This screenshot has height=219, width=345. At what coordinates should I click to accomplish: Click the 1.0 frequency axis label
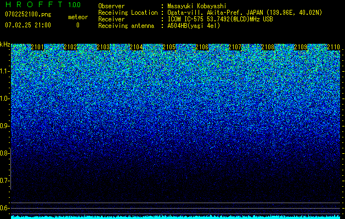[x=4, y=99]
